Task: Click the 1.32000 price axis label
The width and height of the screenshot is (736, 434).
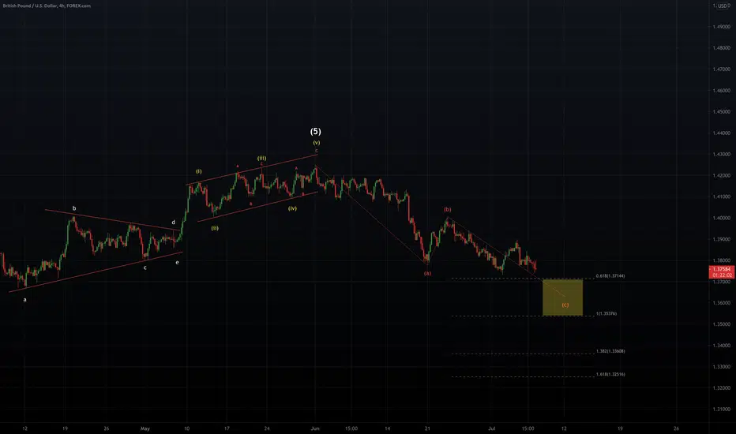Action: (x=722, y=388)
